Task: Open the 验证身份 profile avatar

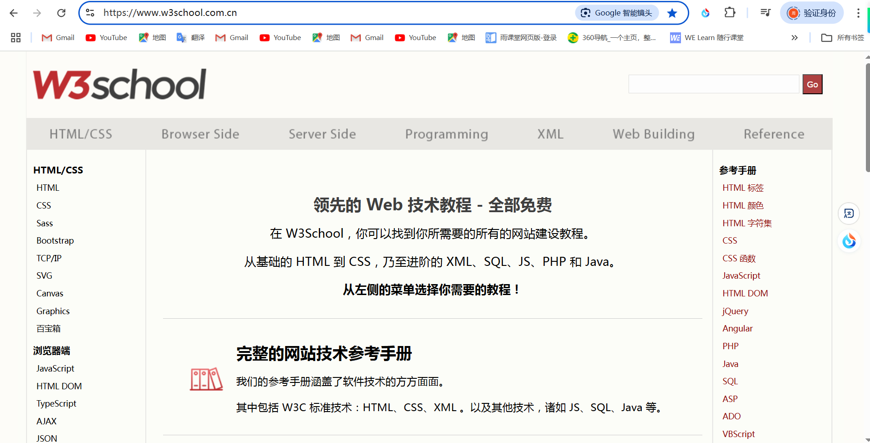Action: (x=812, y=13)
